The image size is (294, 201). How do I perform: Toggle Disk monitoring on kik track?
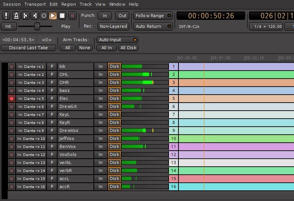click(x=114, y=66)
